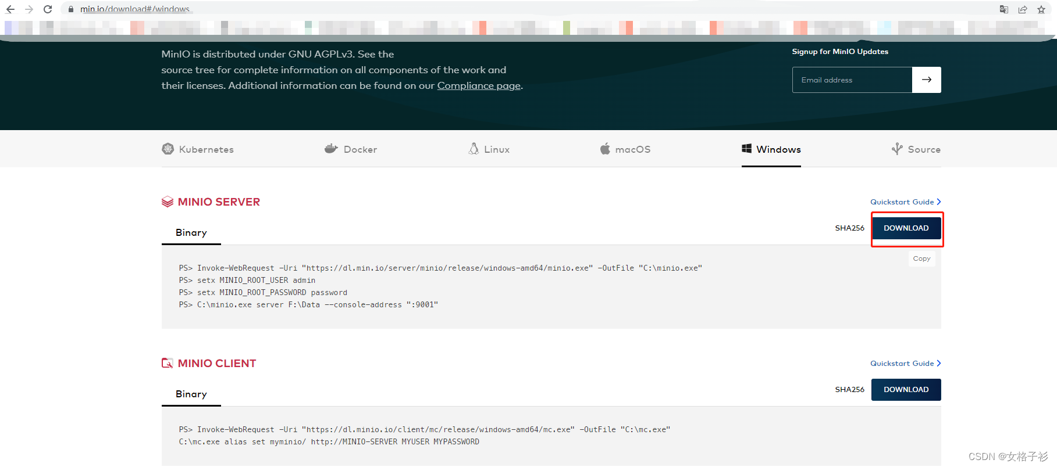
Task: Copy the MinIO Server commands
Action: coord(922,258)
